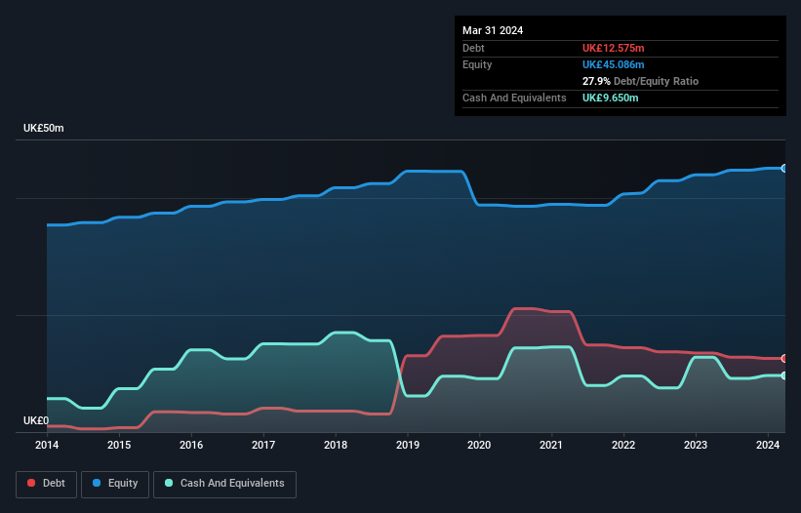
Task: Click the UK£50m y-axis label
Action: pyautogui.click(x=44, y=128)
